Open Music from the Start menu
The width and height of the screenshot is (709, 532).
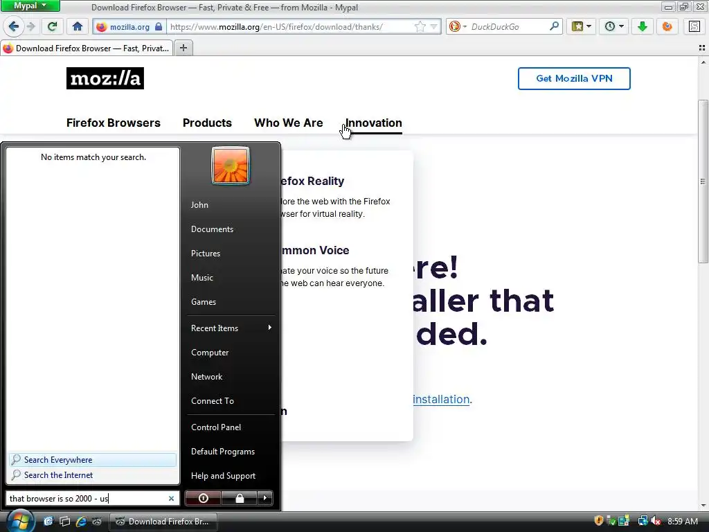(201, 278)
